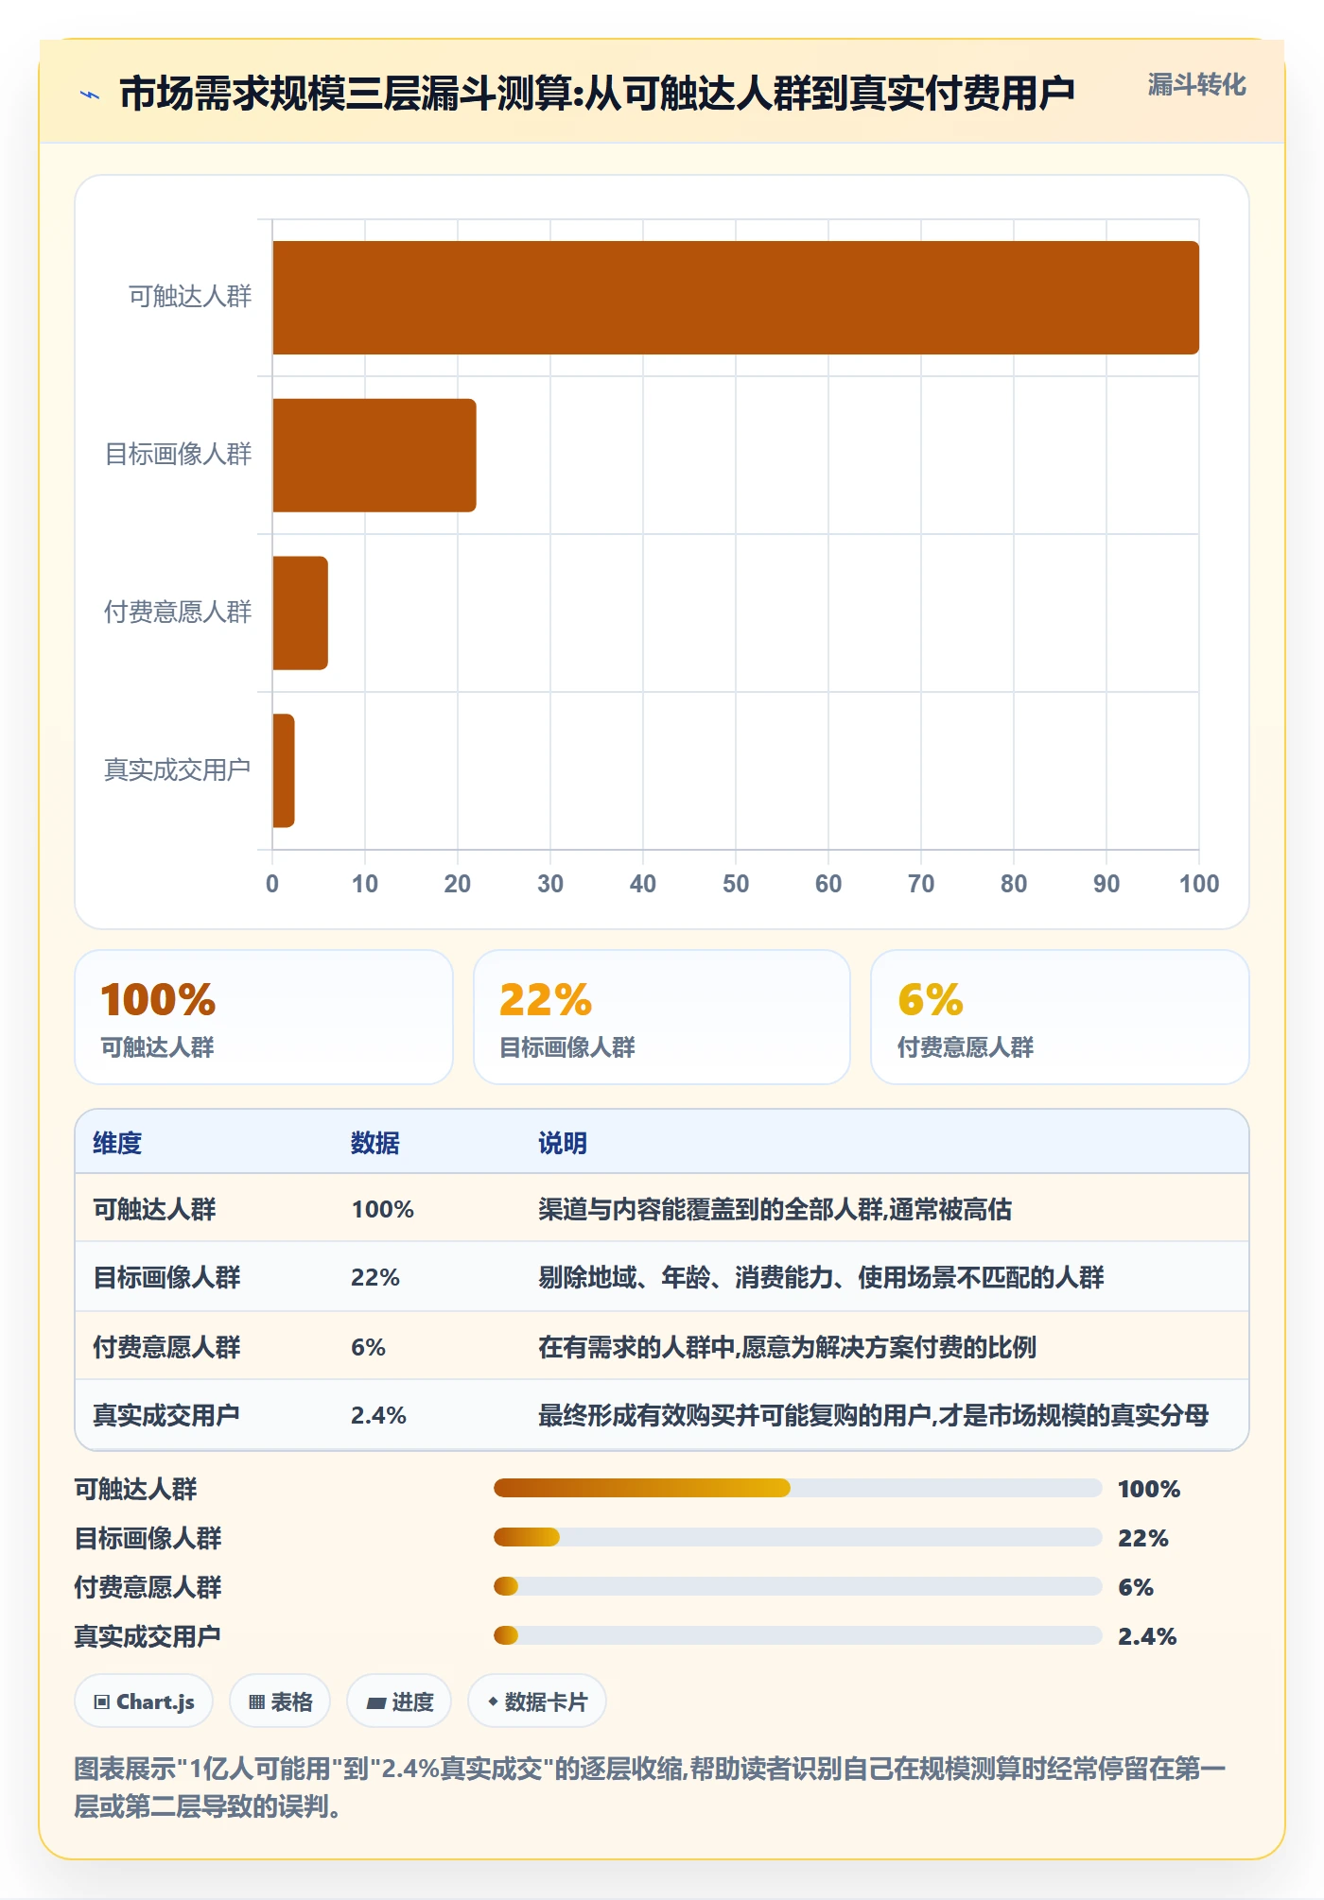The image size is (1324, 1900).
Task: Click the 漏斗转化 tag in the header
Action: tap(1196, 85)
